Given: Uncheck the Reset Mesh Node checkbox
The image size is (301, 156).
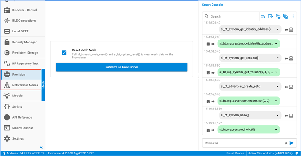Looking at the screenshot, I should pyautogui.click(x=64, y=53).
